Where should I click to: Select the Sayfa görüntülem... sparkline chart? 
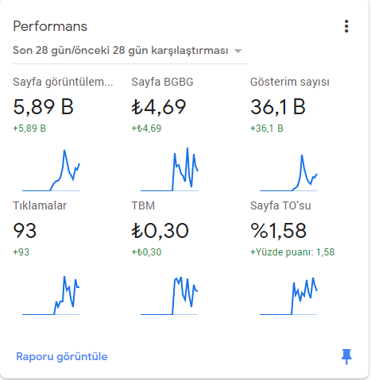pyautogui.click(x=51, y=171)
